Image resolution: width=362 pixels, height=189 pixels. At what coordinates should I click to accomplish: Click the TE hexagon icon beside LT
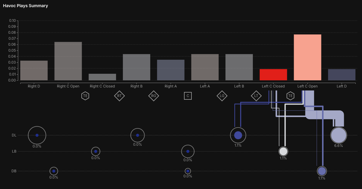pyautogui.click(x=290, y=96)
